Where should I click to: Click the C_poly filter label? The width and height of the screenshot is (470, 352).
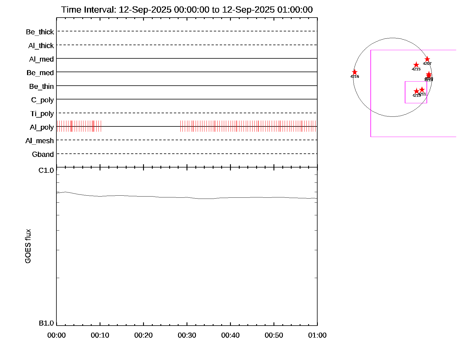point(43,100)
